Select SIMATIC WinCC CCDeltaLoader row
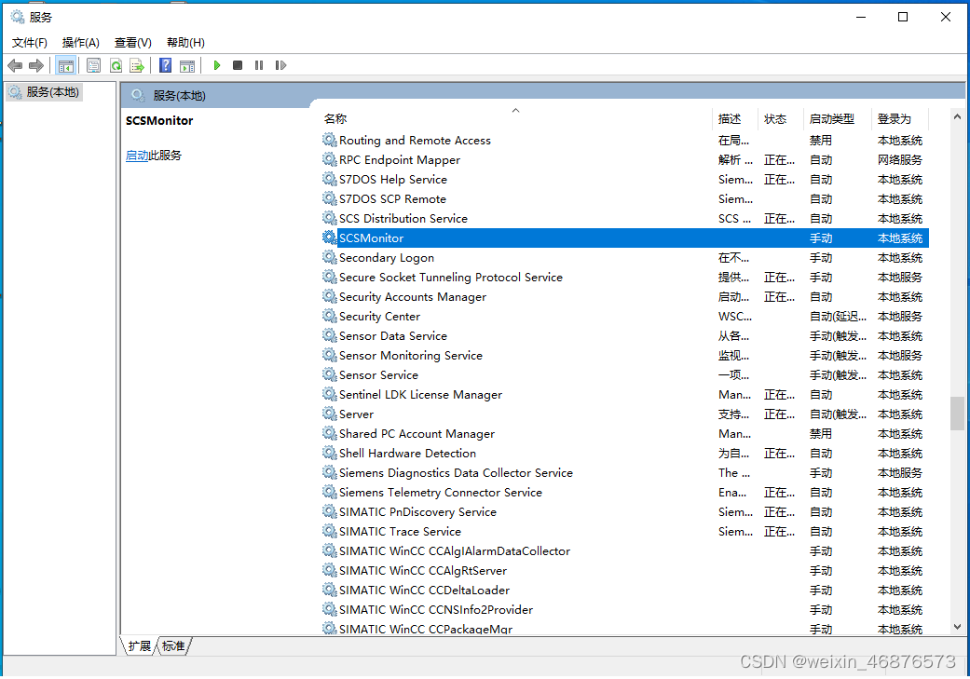 point(625,590)
